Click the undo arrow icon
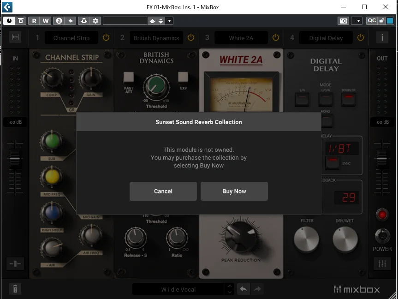This screenshot has height=299, width=398. coord(244,289)
